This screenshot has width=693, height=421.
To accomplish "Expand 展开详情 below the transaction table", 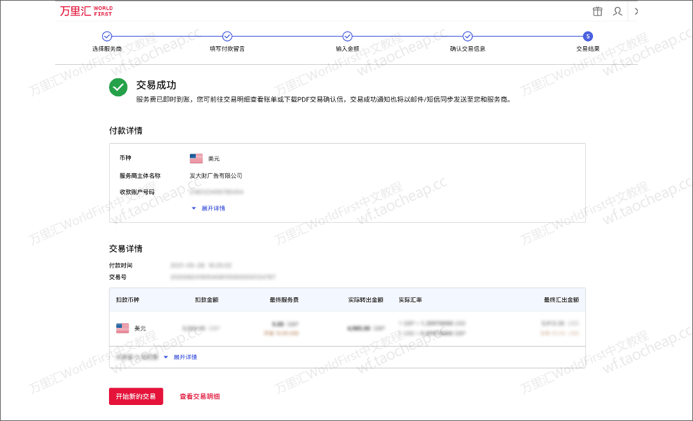I will click(x=184, y=357).
